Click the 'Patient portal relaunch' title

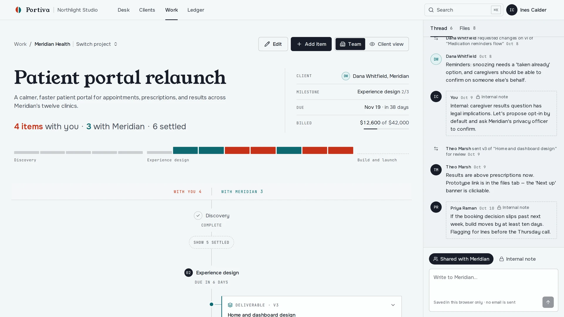tap(120, 77)
